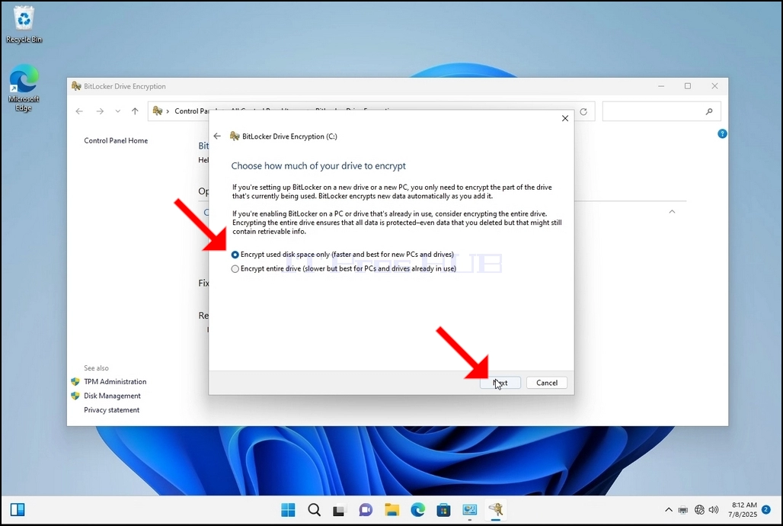Viewport: 783px width, 526px height.
Task: Select Encrypt used disk space only option
Action: pos(342,255)
